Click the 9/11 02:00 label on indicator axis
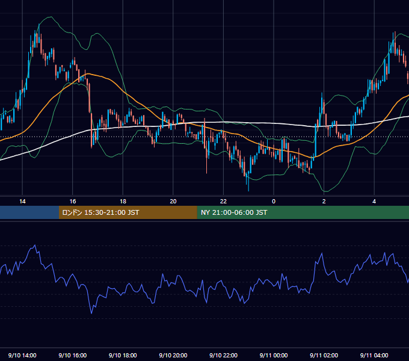Image resolution: width=409 pixels, height=361 pixels. (x=324, y=355)
